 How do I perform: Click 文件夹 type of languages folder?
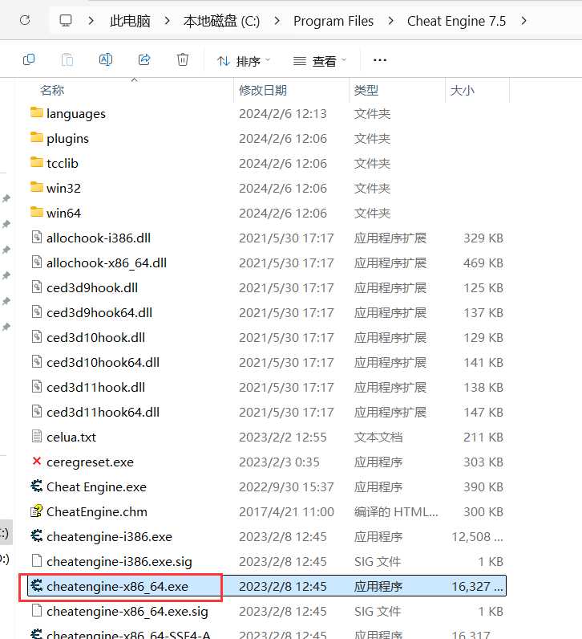click(x=372, y=114)
